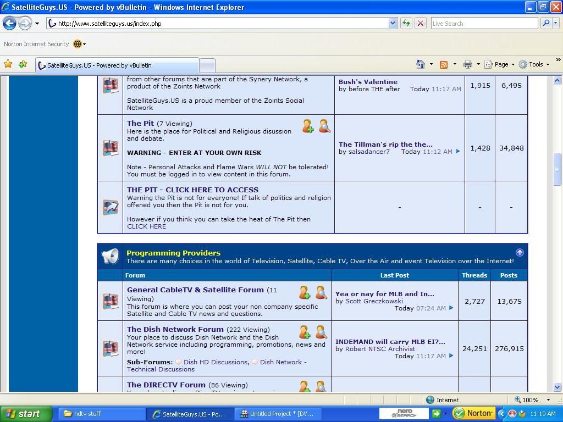The width and height of the screenshot is (563, 422).
Task: Click the search magnifier icon for The Pit forum
Action: click(324, 126)
